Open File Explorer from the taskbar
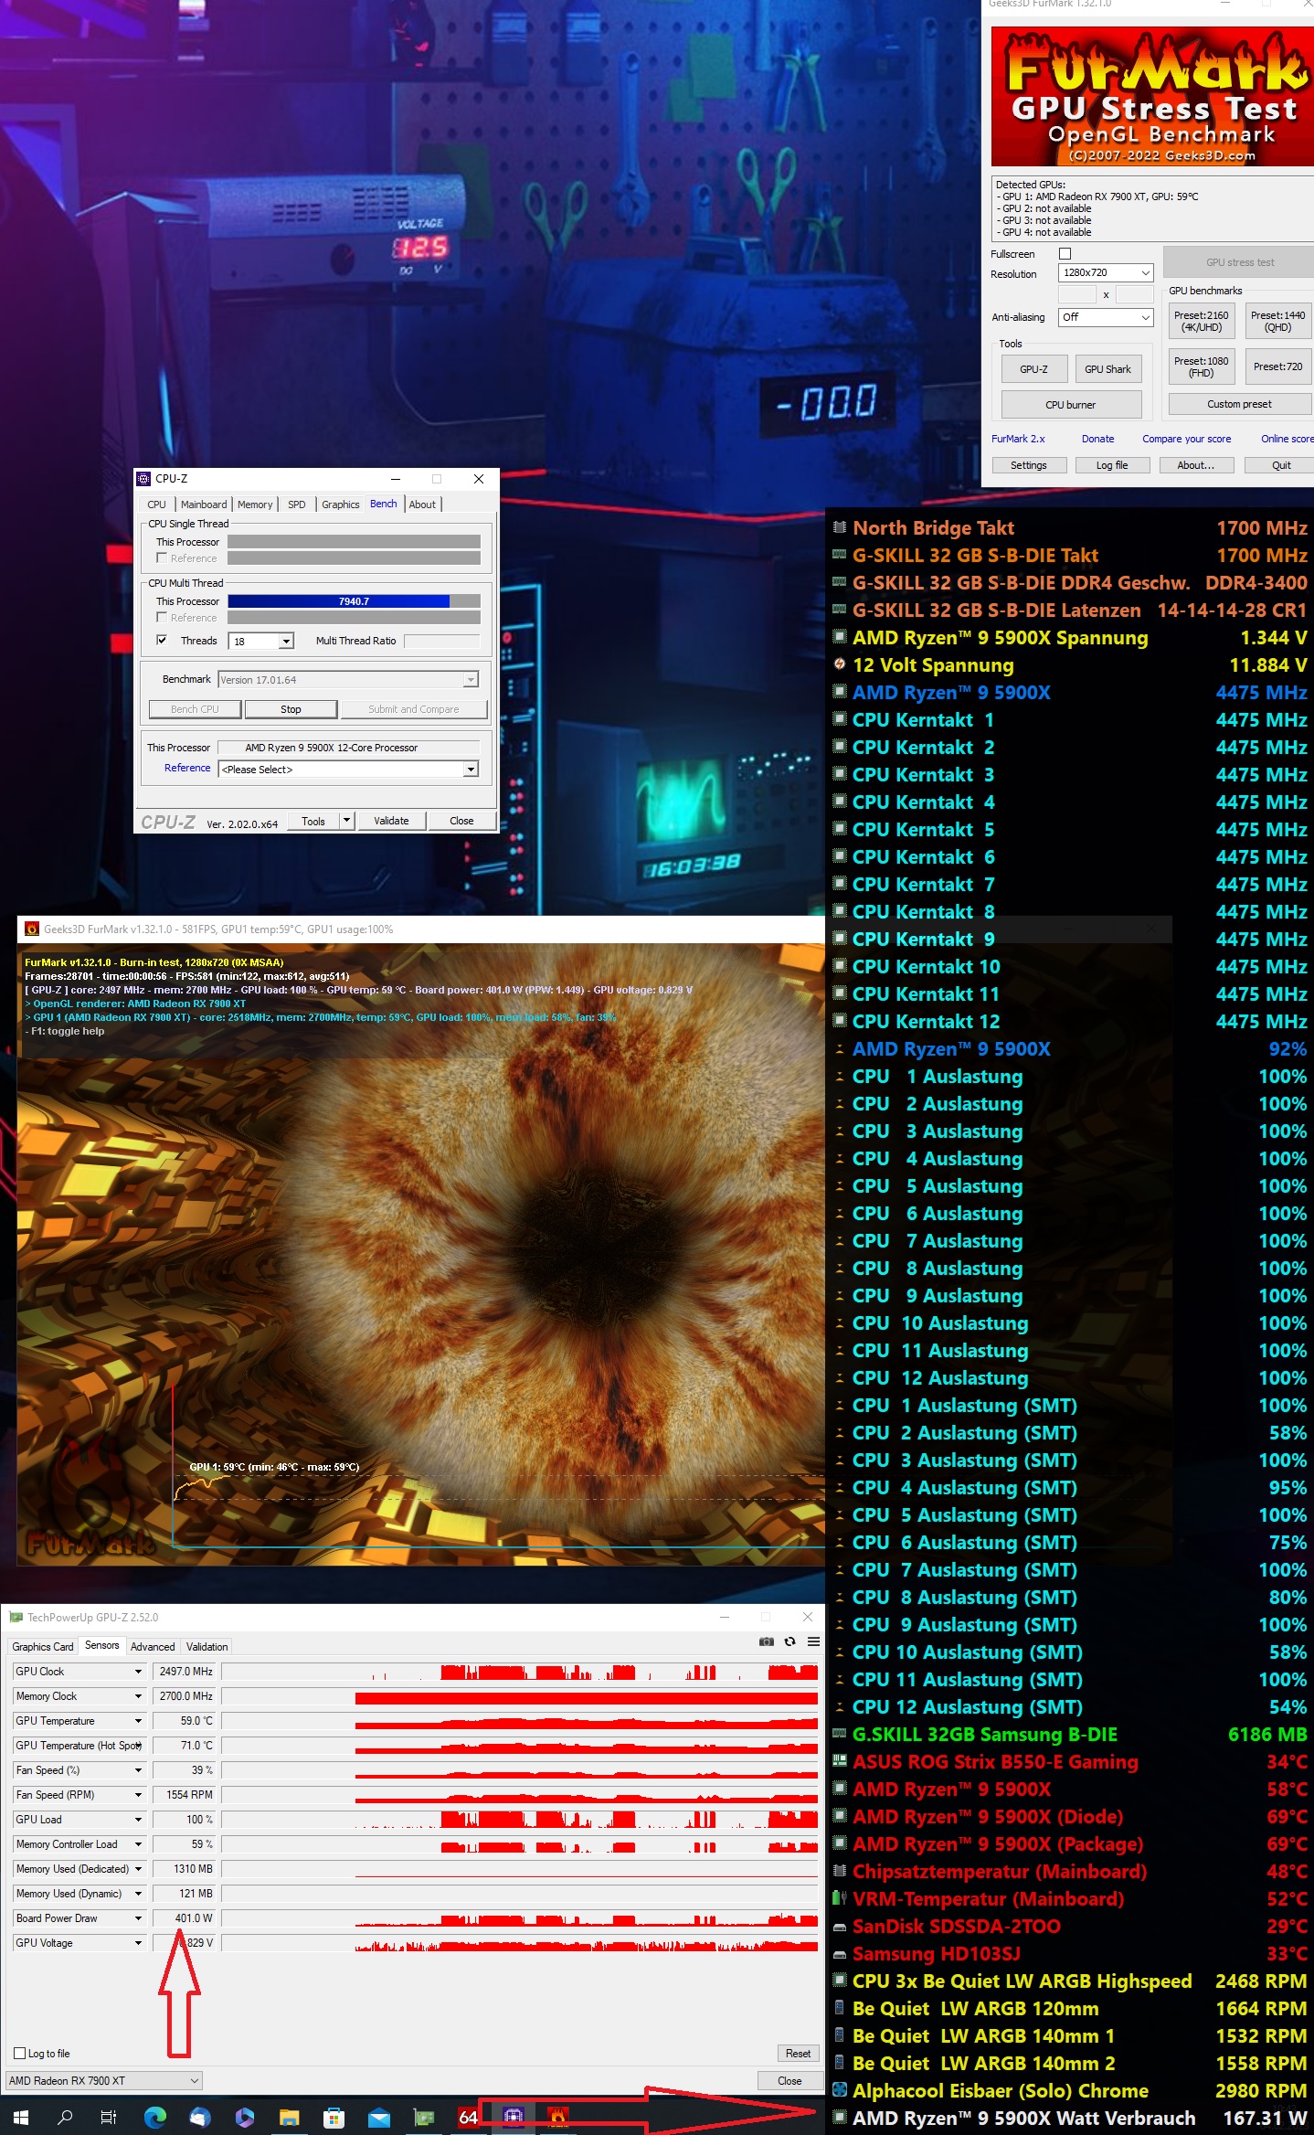This screenshot has height=2135, width=1314. click(x=289, y=2117)
